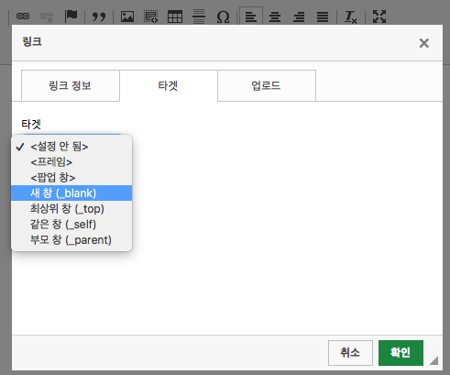
Task: Switch to the 업로드 tab
Action: [x=267, y=85]
